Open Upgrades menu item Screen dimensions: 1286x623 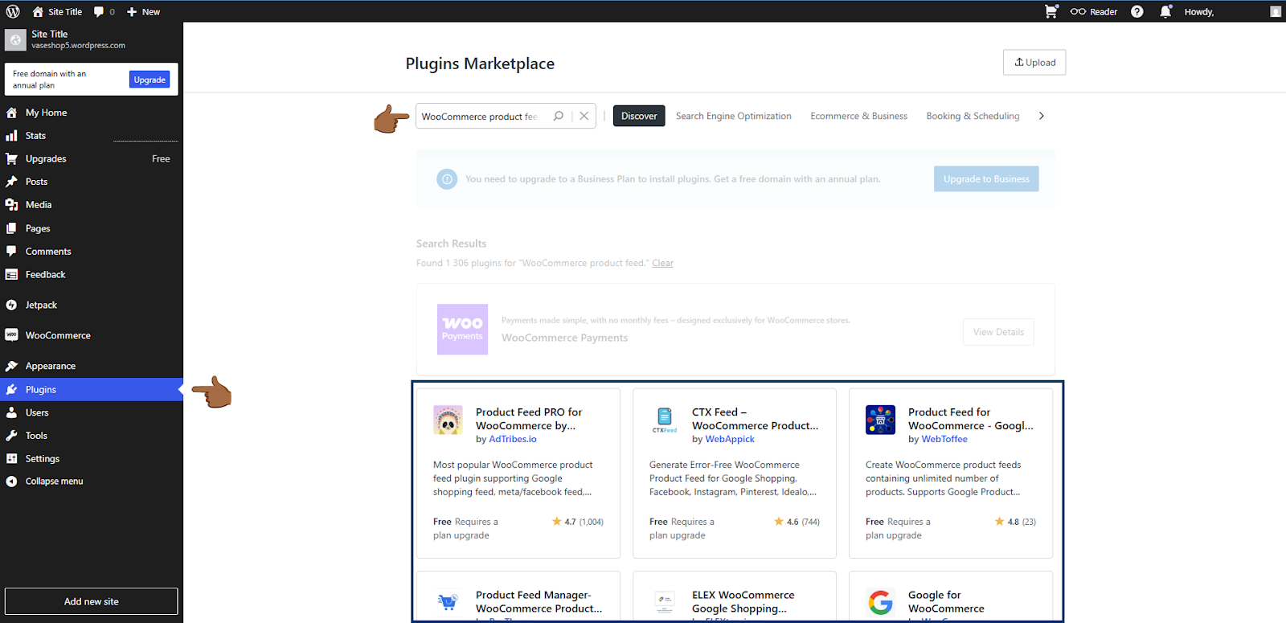92,158
